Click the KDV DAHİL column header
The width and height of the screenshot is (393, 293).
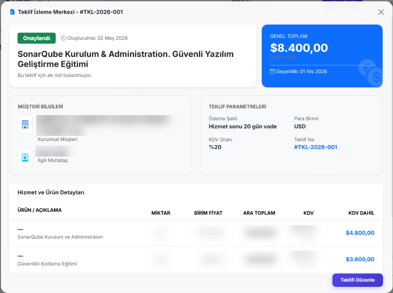[x=361, y=213]
